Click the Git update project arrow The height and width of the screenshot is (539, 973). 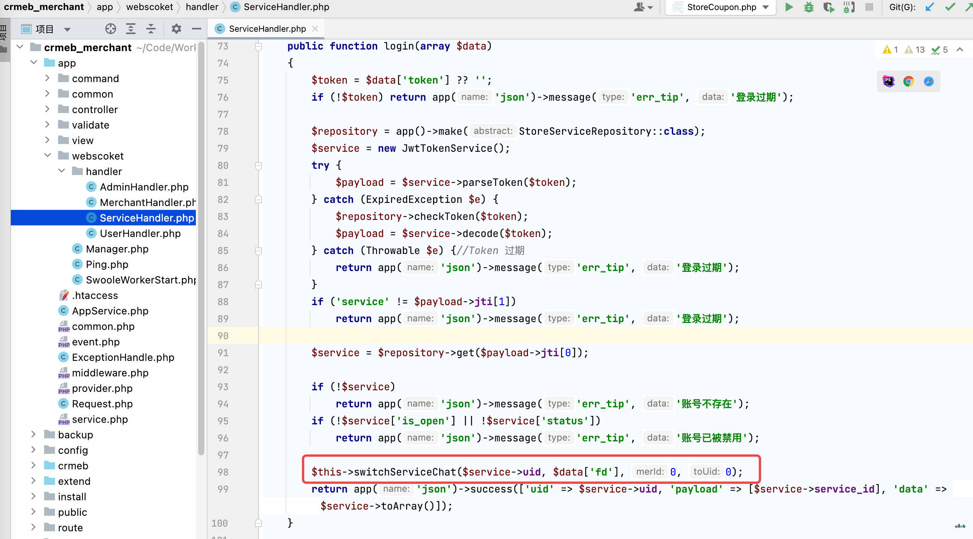point(930,7)
